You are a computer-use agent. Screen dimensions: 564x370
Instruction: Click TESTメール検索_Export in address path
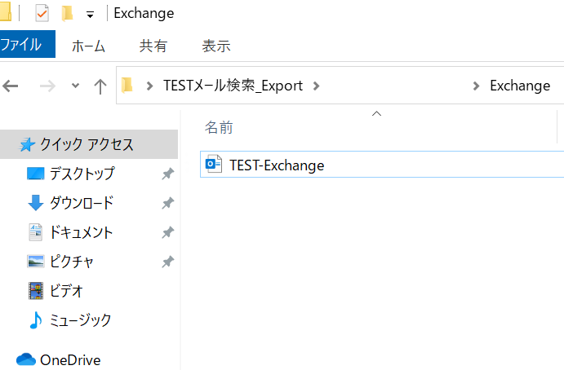[233, 86]
